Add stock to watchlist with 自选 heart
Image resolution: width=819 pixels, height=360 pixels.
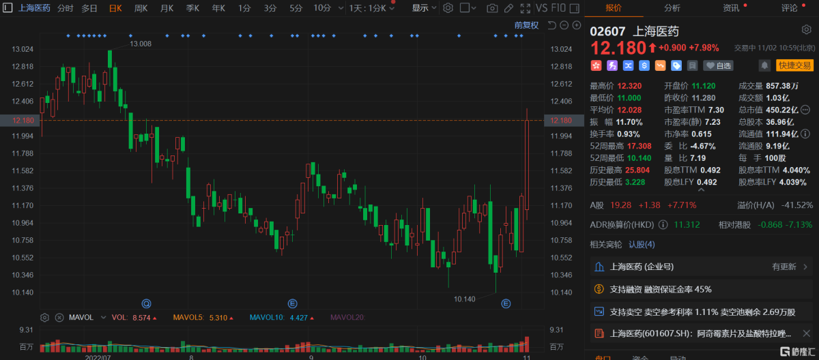click(x=718, y=65)
